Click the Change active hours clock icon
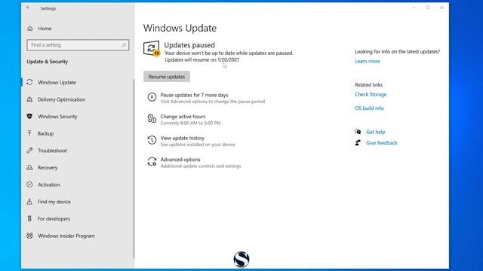The image size is (483, 271). pyautogui.click(x=152, y=119)
